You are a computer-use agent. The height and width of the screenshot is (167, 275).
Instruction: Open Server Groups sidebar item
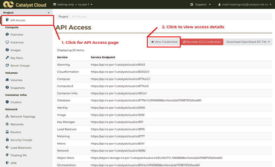[20, 65]
